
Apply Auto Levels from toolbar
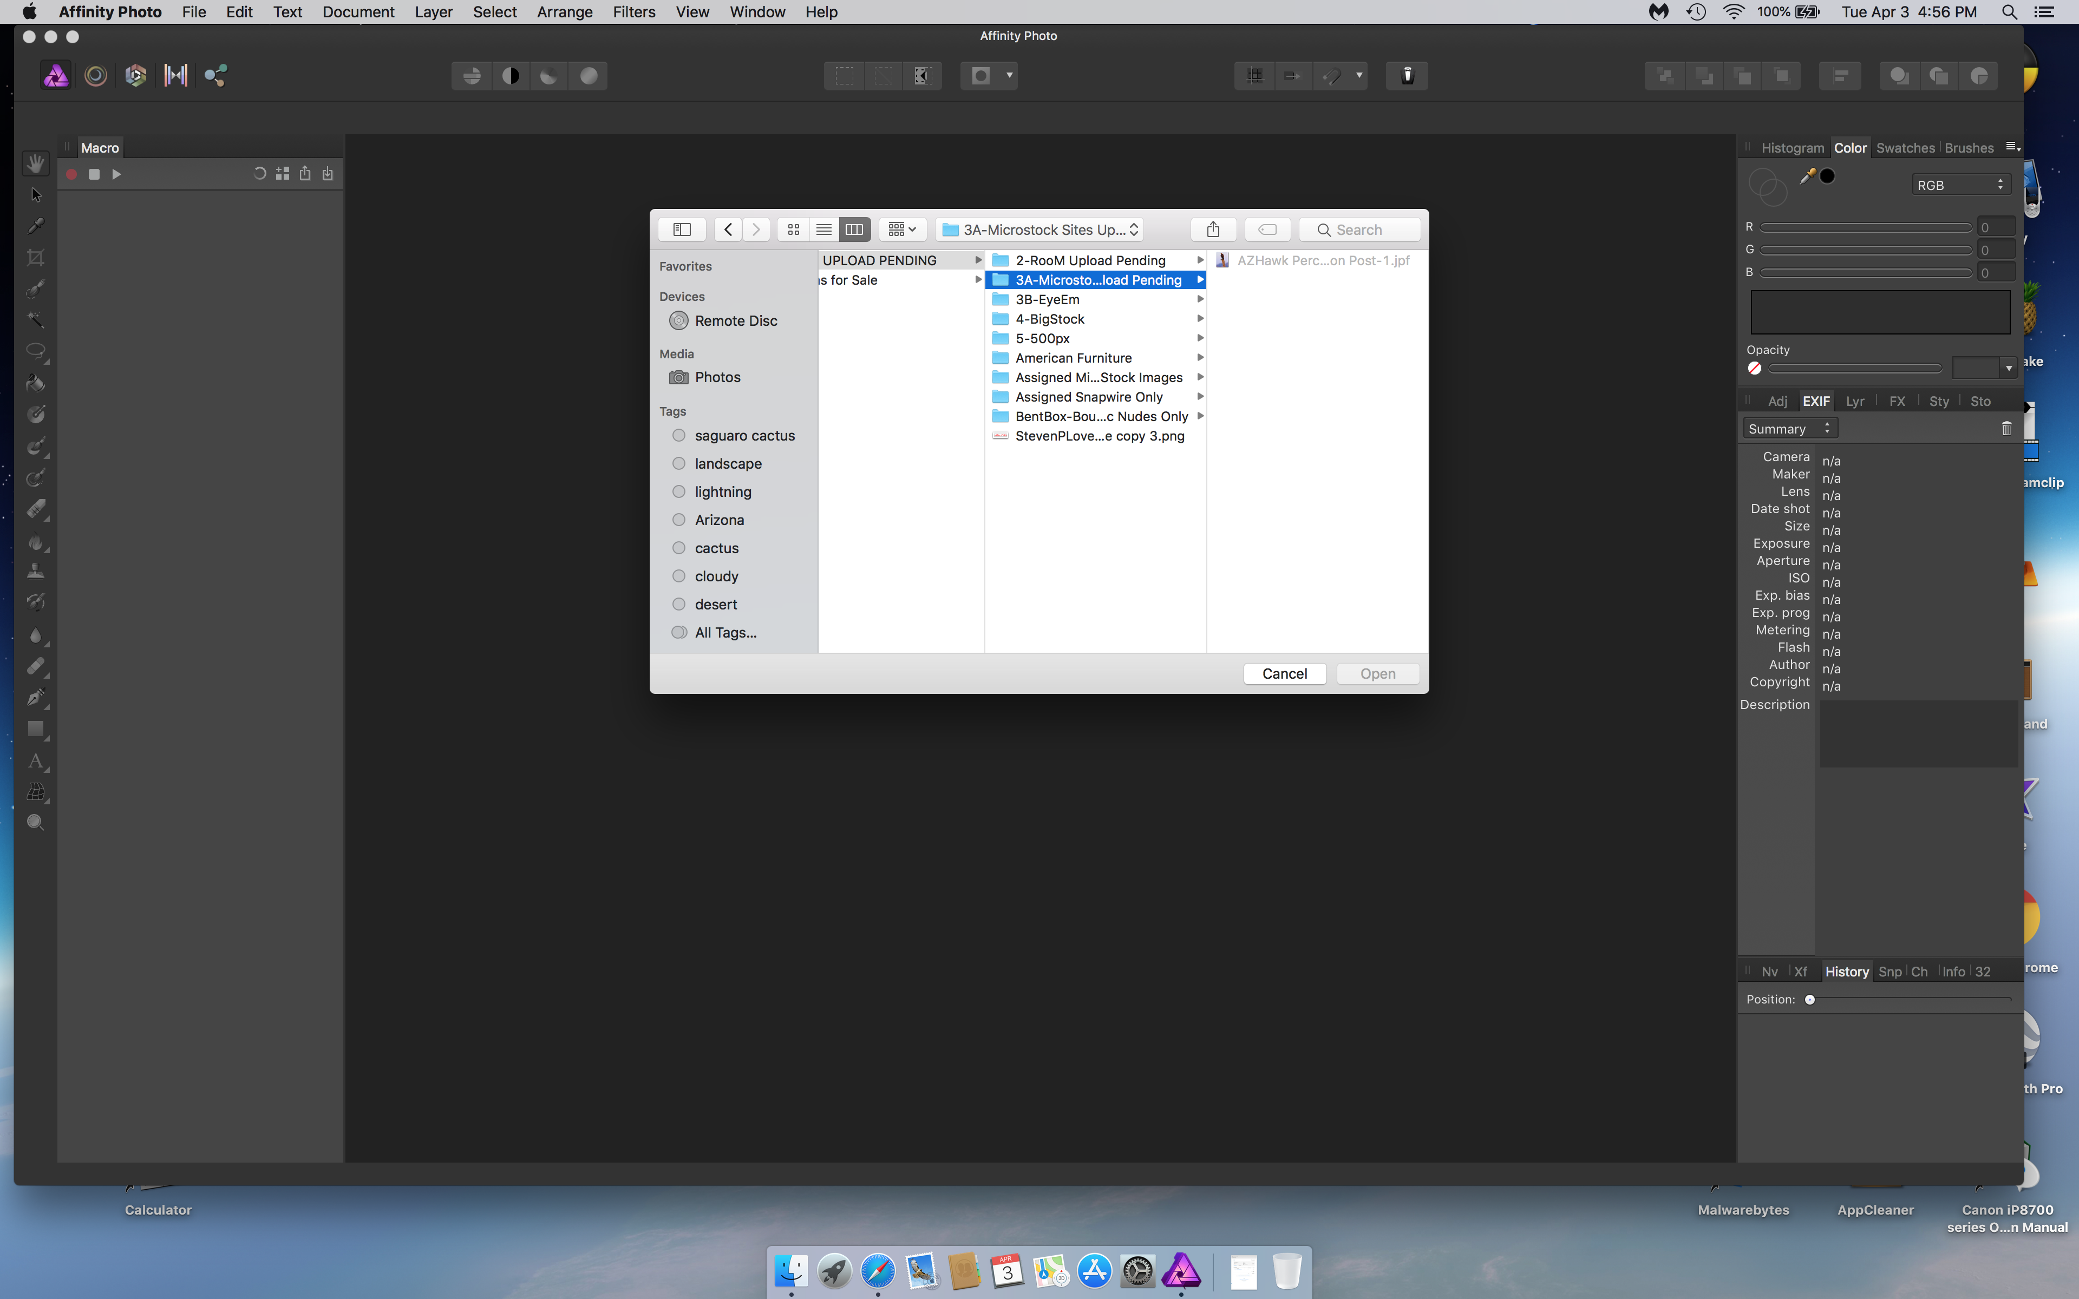[472, 76]
